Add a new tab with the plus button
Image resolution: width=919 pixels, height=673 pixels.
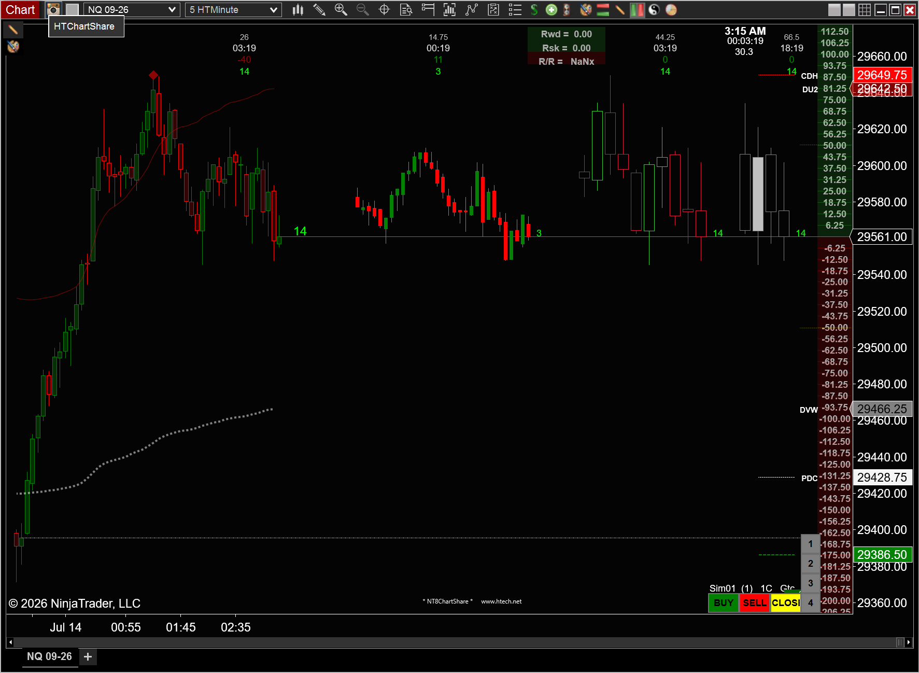[88, 656]
